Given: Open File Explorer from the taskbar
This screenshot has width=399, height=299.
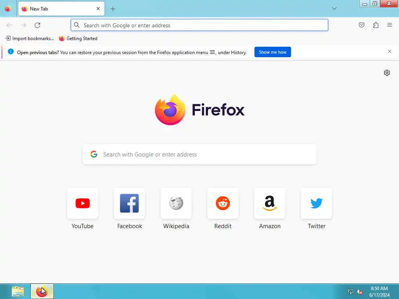Looking at the screenshot, I should tap(18, 292).
